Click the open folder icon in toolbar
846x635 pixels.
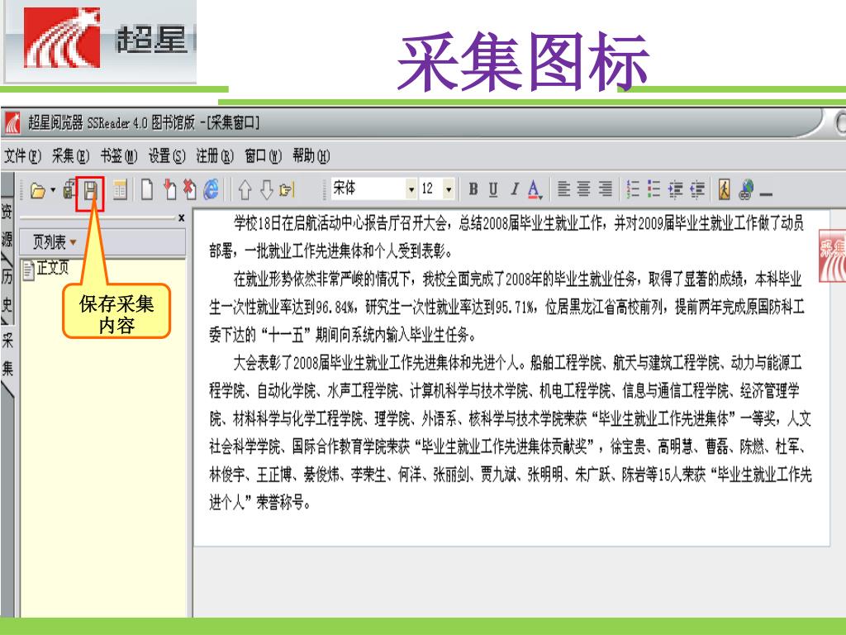tap(38, 190)
